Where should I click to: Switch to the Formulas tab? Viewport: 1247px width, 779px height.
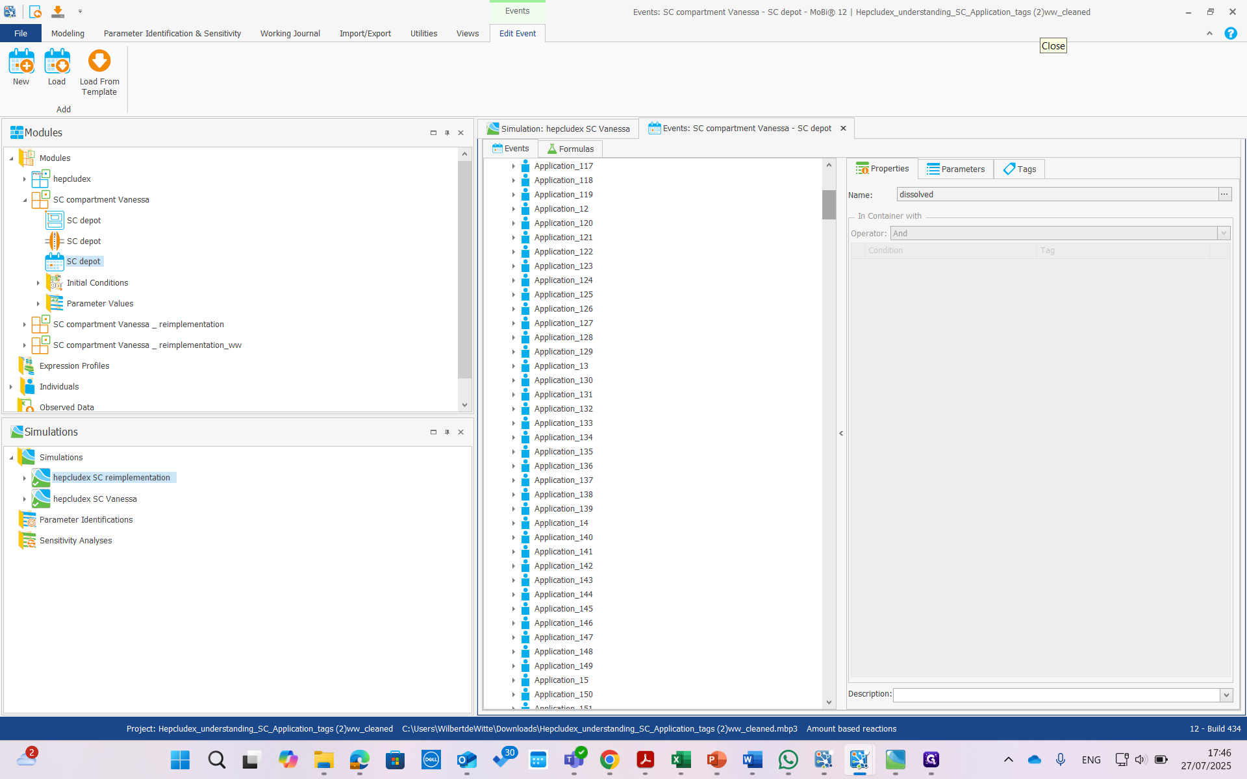click(x=570, y=149)
